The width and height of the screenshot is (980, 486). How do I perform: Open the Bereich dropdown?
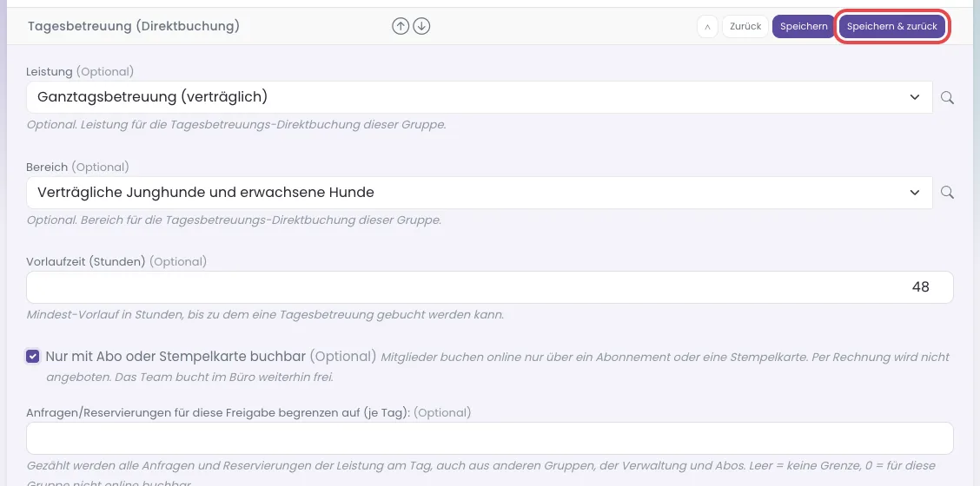coord(480,193)
